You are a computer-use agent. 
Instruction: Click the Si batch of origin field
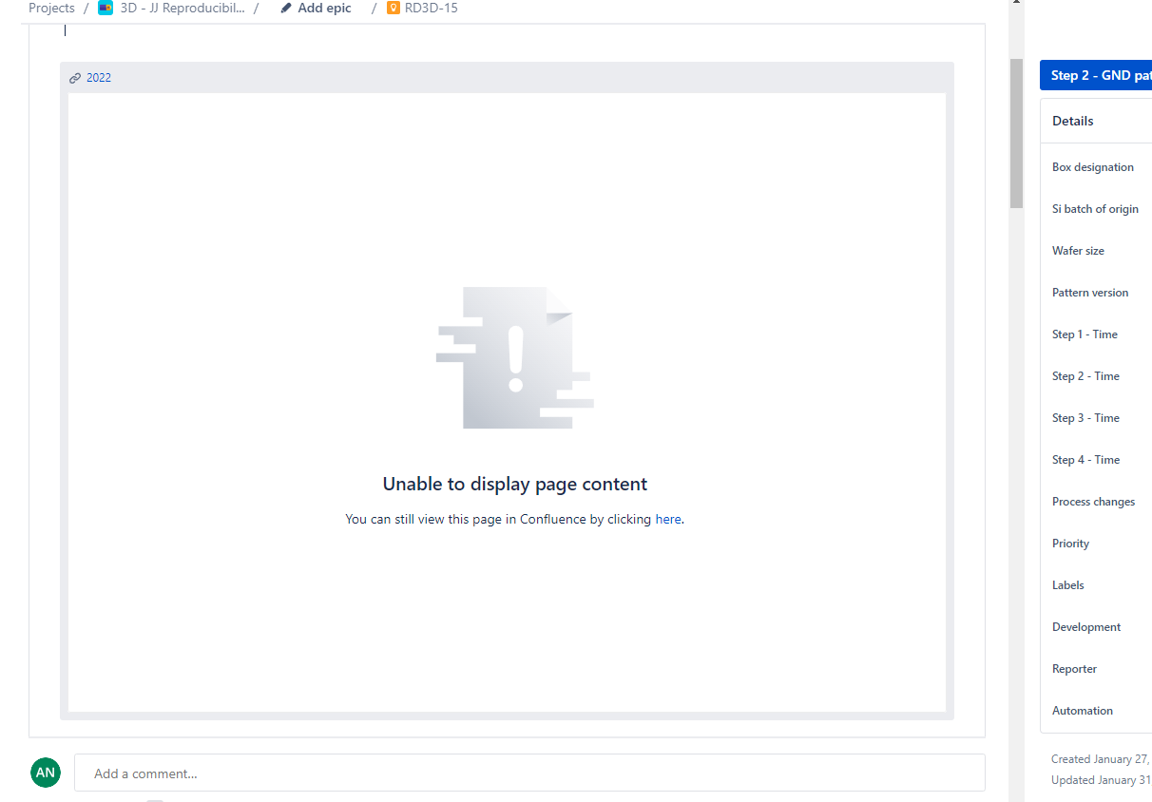1095,208
